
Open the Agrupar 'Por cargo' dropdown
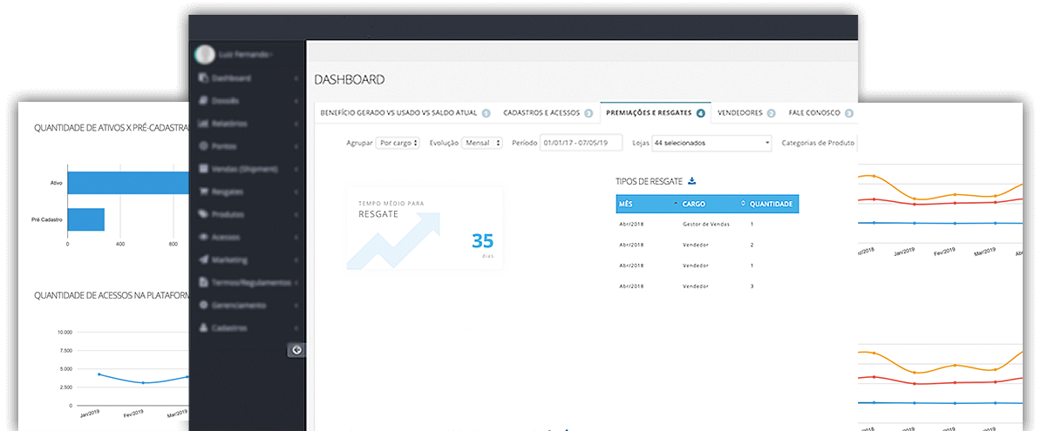(x=398, y=143)
